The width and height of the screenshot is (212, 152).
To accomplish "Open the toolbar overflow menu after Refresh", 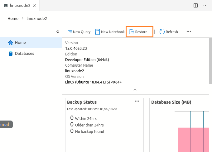I will (x=189, y=31).
